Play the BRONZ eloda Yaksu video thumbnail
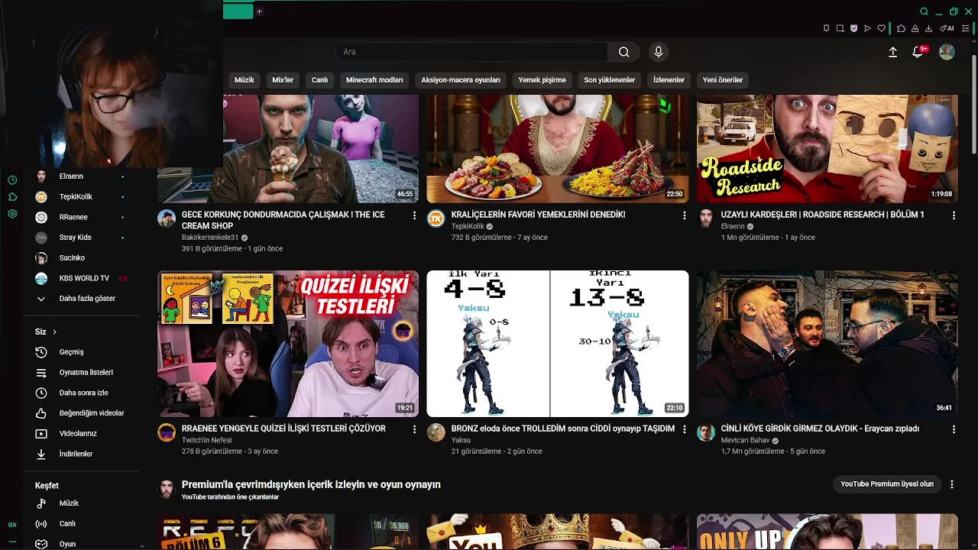 (x=558, y=344)
